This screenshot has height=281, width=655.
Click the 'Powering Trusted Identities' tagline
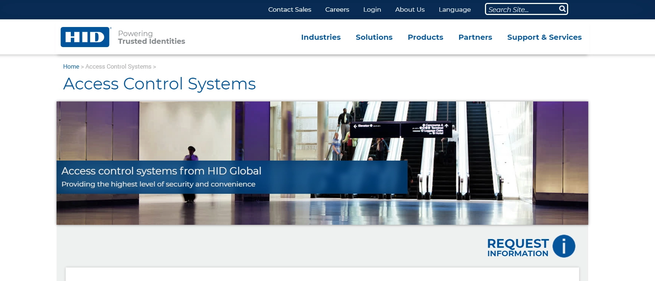point(151,37)
